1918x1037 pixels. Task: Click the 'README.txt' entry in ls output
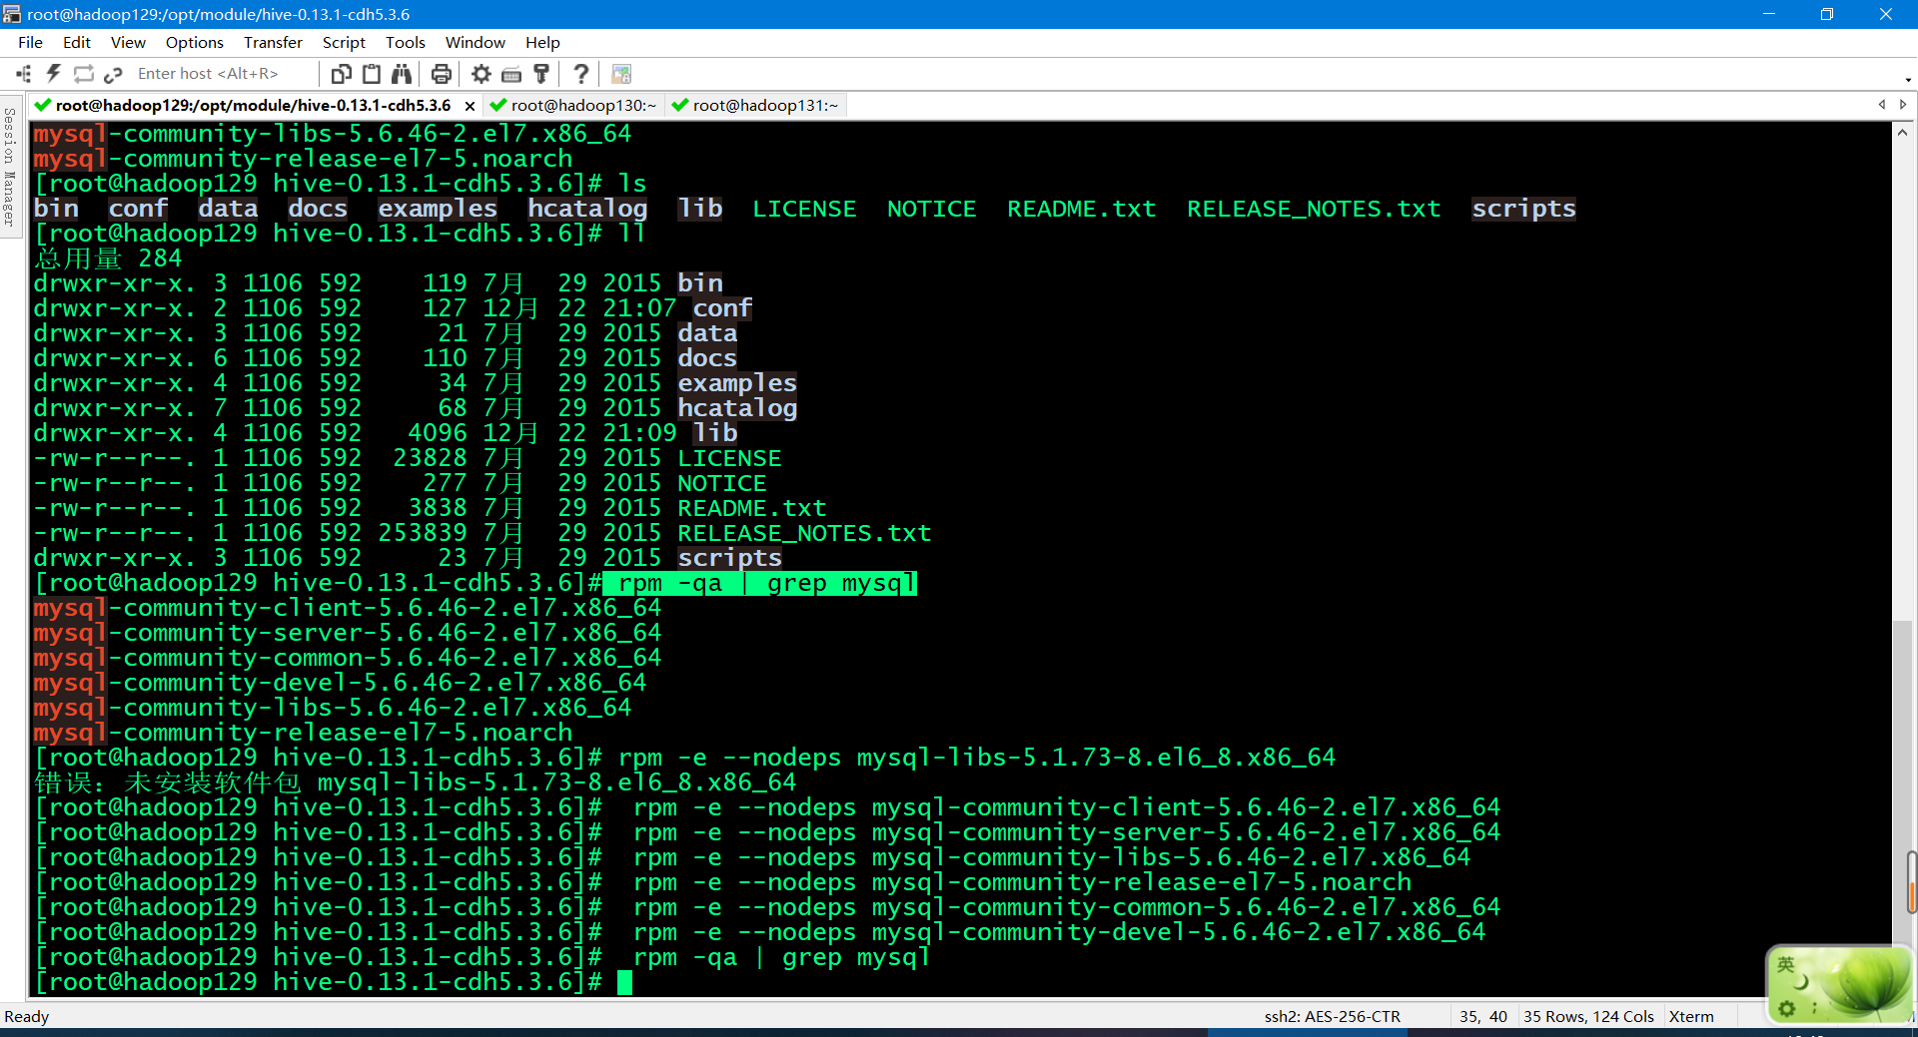[x=1081, y=209]
